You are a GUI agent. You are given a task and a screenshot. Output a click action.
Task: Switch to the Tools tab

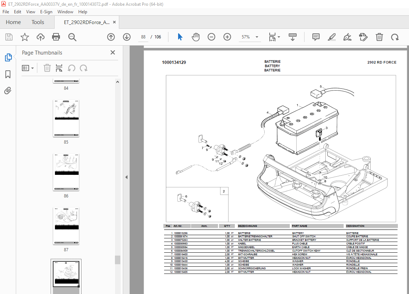38,22
